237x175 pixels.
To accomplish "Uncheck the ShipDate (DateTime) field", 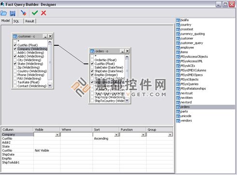I will coord(92,71).
